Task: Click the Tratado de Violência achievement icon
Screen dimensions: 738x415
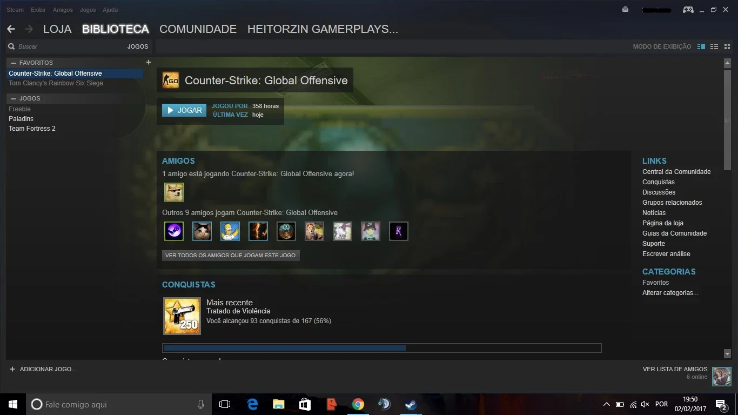Action: click(x=182, y=316)
